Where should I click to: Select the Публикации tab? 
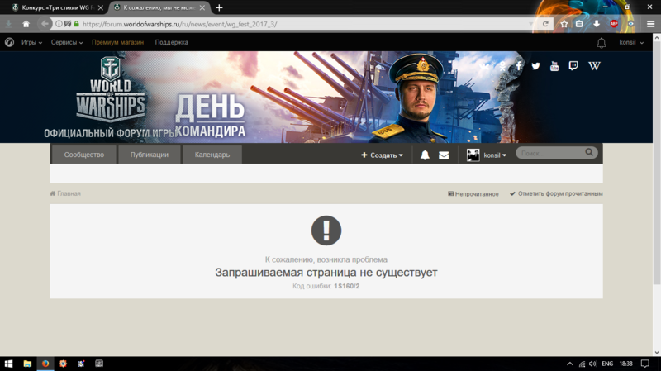pyautogui.click(x=150, y=155)
